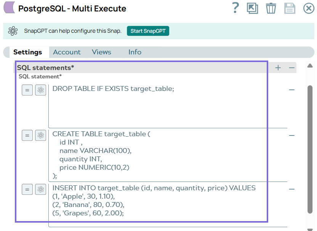Edit the CREATE TABLE target_table statement field
This screenshot has width=317, height=231.
[168, 155]
